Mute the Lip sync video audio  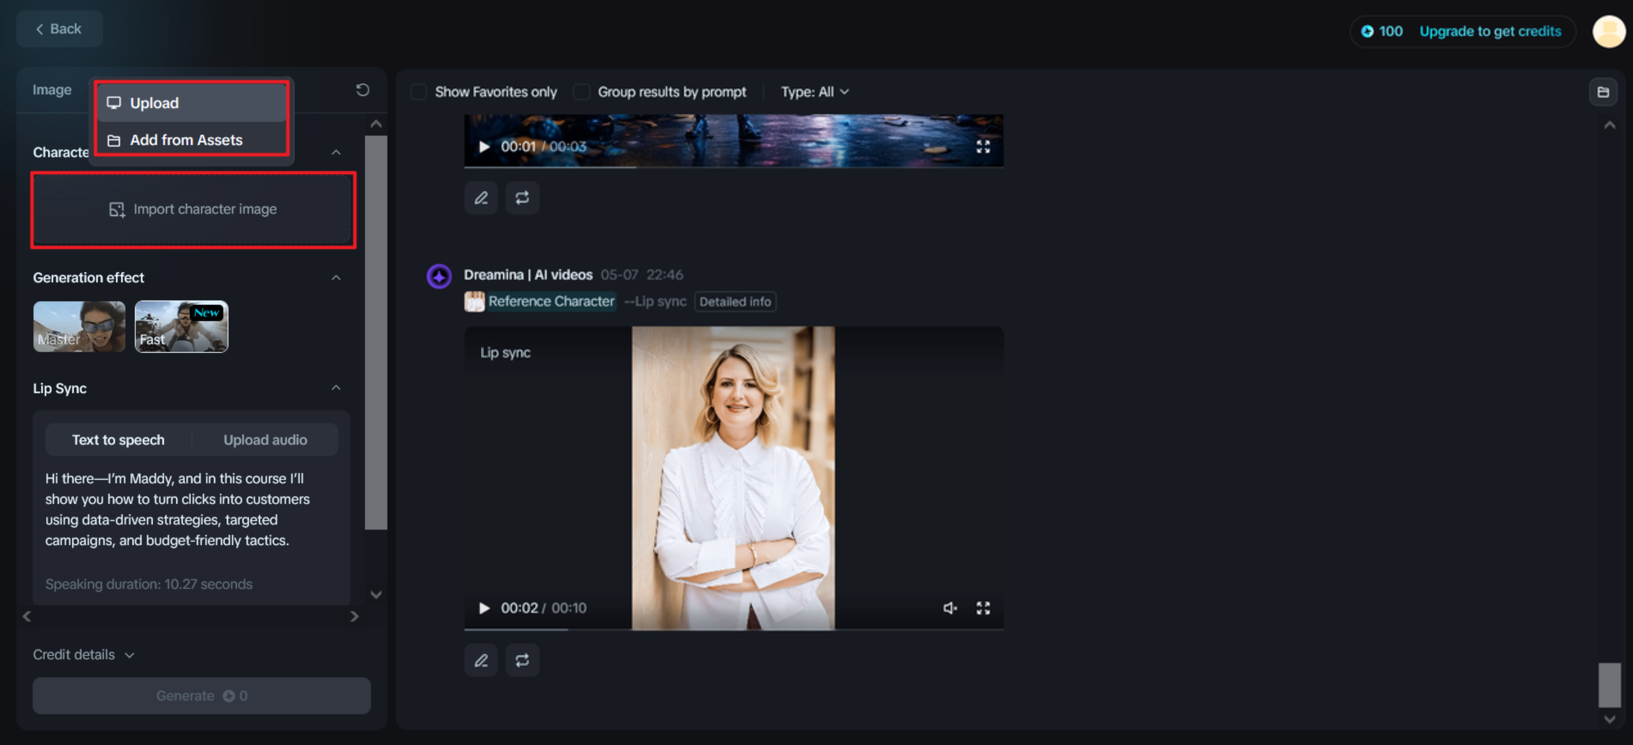coord(949,608)
